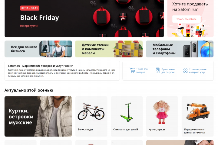Click the Приложение для покупок link text
Screen dimensions: 218x145
[168, 71]
